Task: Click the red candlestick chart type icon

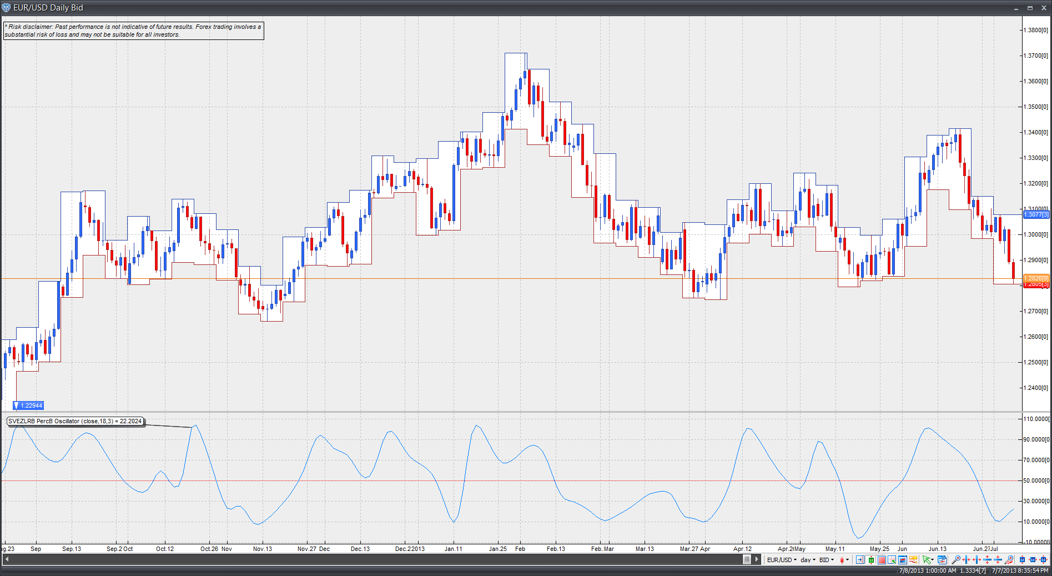Action: [x=842, y=560]
